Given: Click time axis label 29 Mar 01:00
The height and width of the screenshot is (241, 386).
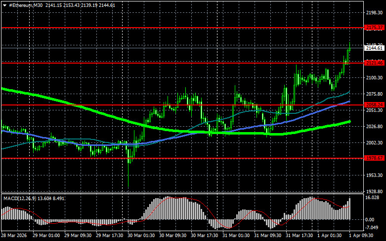Looking at the screenshot, I should pos(46,236).
